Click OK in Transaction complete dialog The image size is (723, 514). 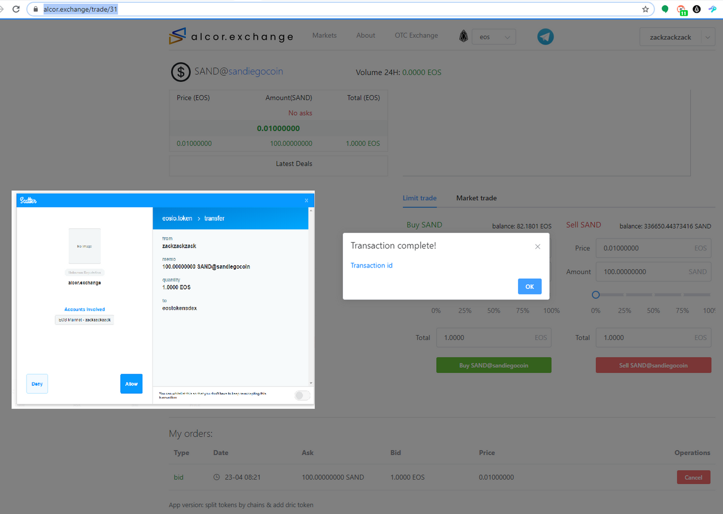(x=530, y=287)
